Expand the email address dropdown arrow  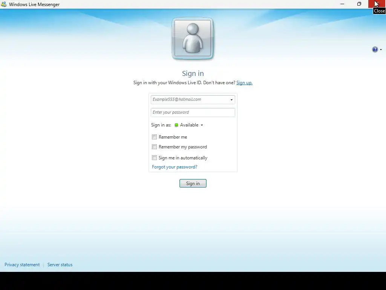(231, 100)
